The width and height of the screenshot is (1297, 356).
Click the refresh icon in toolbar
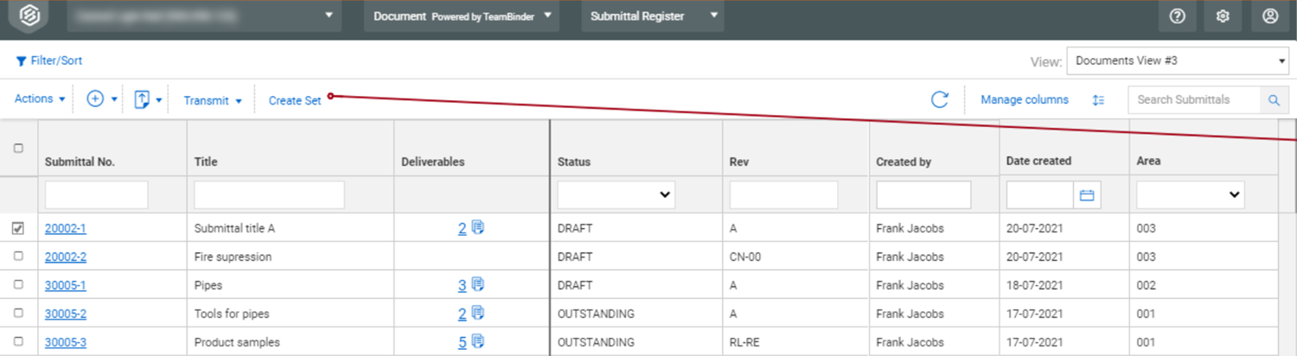pyautogui.click(x=939, y=100)
